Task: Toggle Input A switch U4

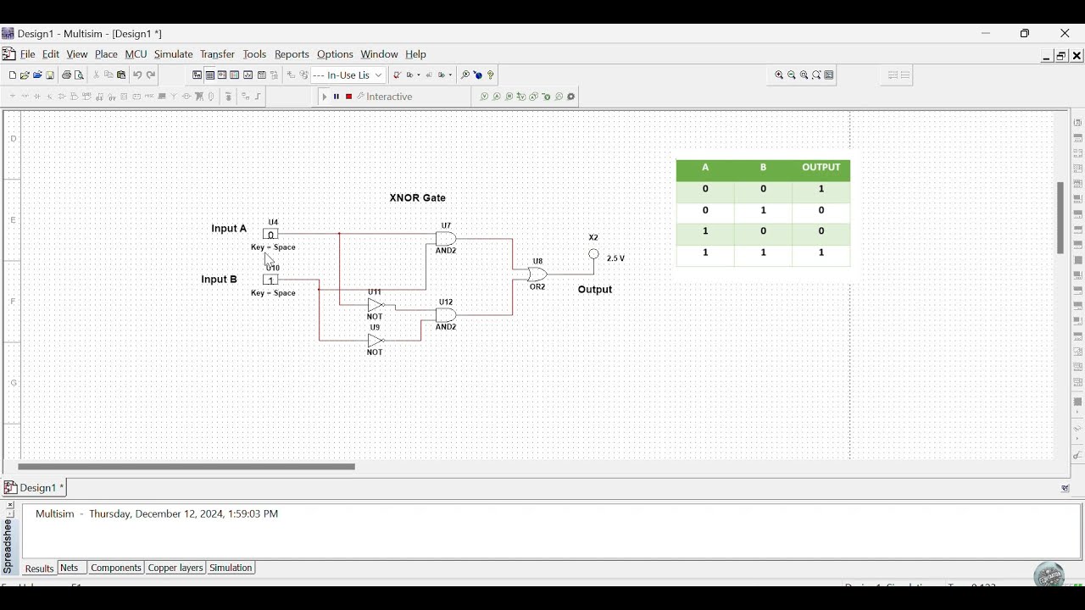Action: 270,235
